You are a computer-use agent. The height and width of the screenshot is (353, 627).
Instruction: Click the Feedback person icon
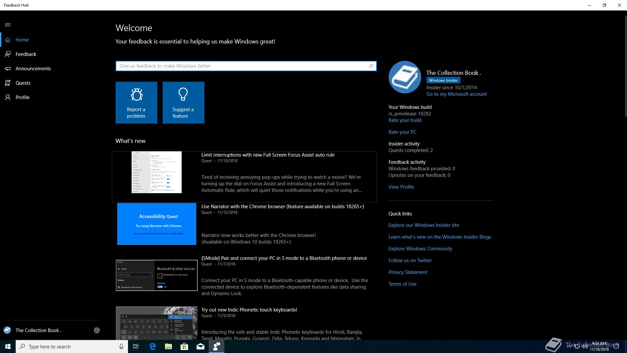tap(8, 54)
